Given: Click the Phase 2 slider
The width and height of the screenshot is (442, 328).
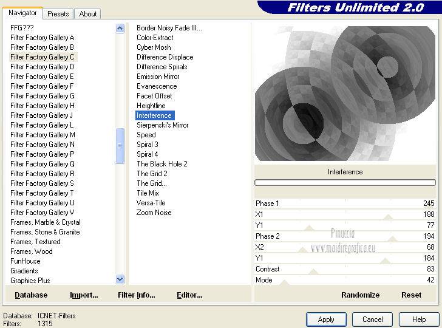Looking at the screenshot, I should [345, 236].
